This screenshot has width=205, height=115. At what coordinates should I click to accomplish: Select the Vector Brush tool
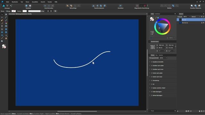click(x=2, y=23)
